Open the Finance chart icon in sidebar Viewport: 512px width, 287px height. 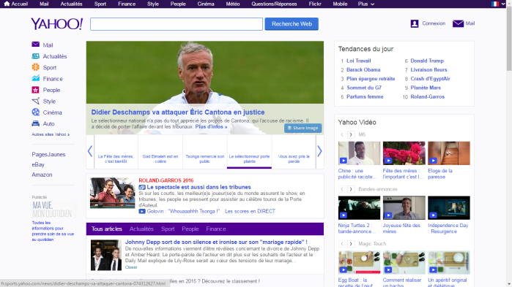tap(36, 78)
